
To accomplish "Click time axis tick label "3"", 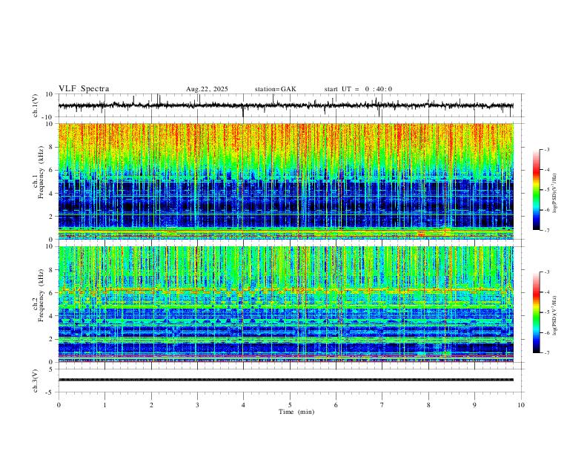I will click(x=197, y=405).
